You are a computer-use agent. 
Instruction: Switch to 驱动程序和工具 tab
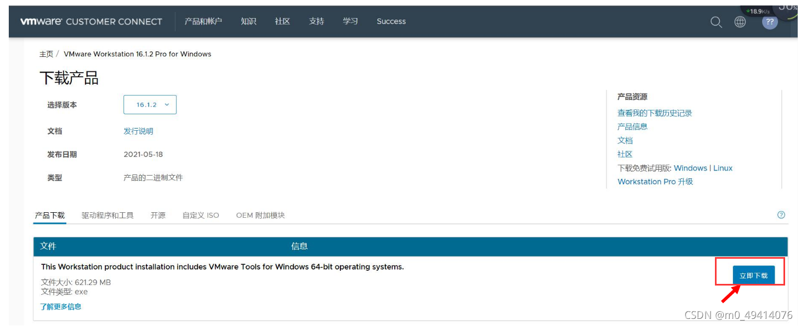[107, 216]
